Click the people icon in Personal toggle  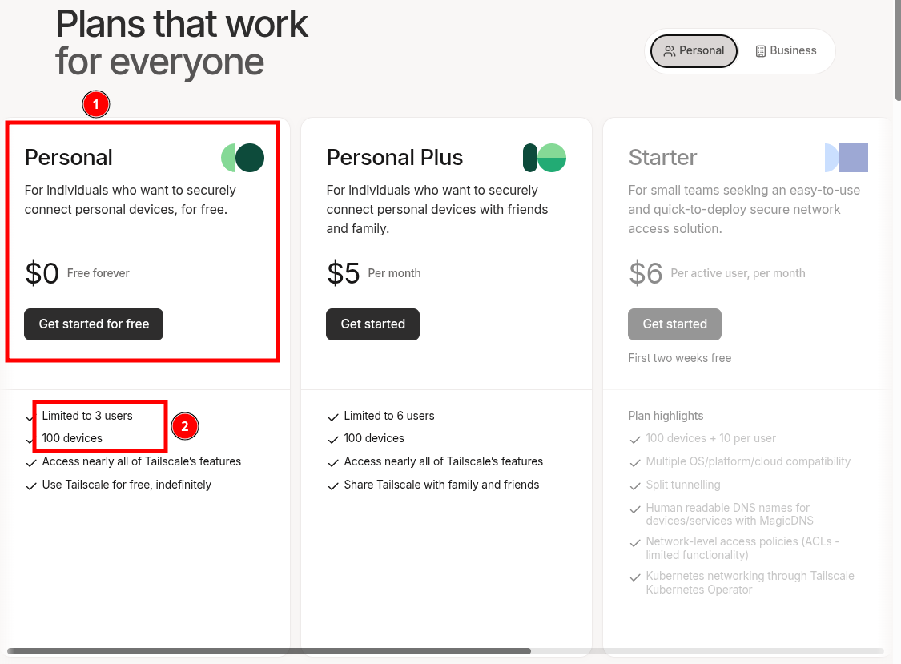pyautogui.click(x=670, y=51)
